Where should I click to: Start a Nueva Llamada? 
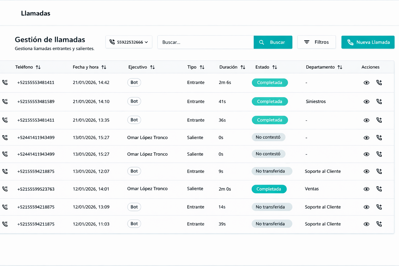coord(368,42)
